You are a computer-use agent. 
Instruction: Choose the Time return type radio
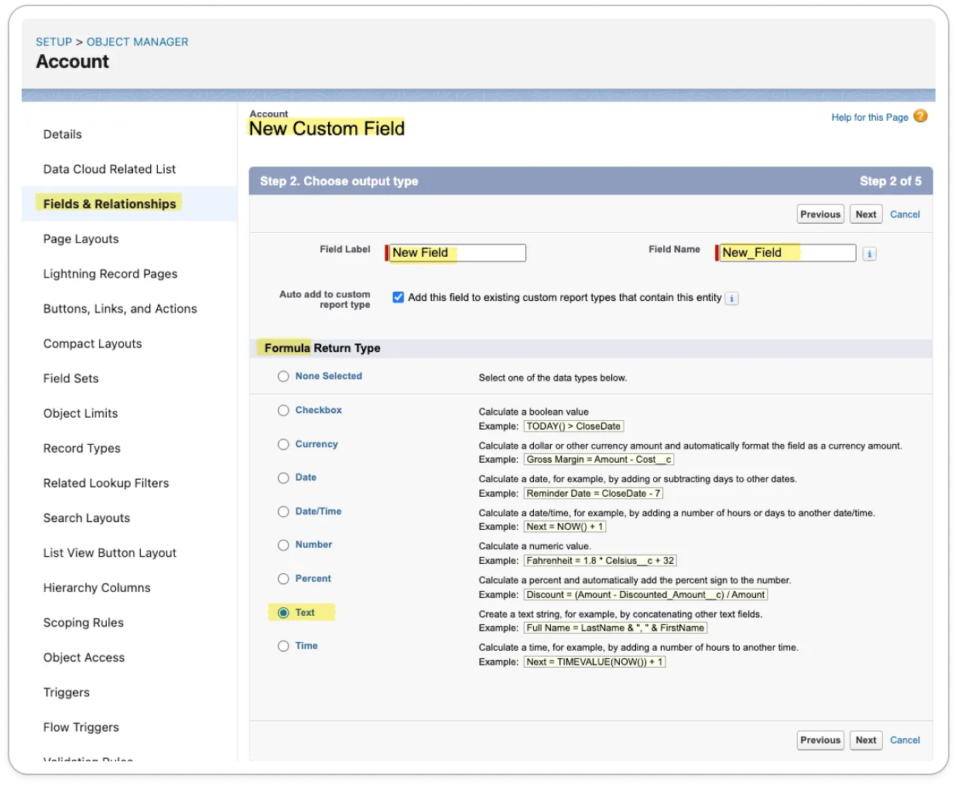tap(283, 647)
